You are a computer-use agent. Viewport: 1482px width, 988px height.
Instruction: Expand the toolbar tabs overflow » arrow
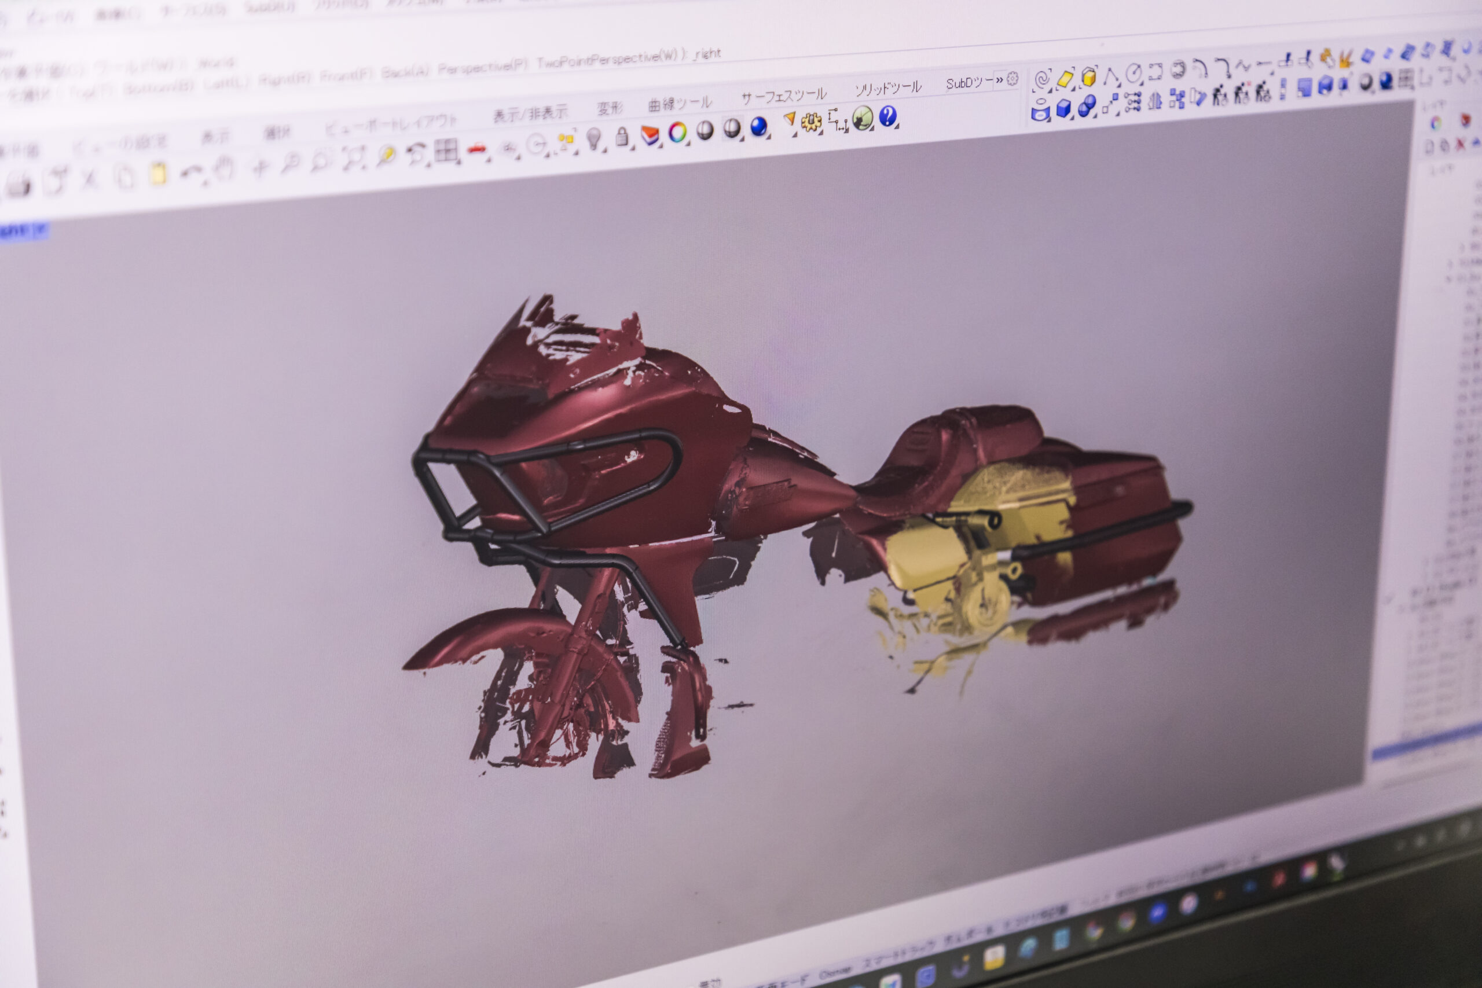(999, 80)
